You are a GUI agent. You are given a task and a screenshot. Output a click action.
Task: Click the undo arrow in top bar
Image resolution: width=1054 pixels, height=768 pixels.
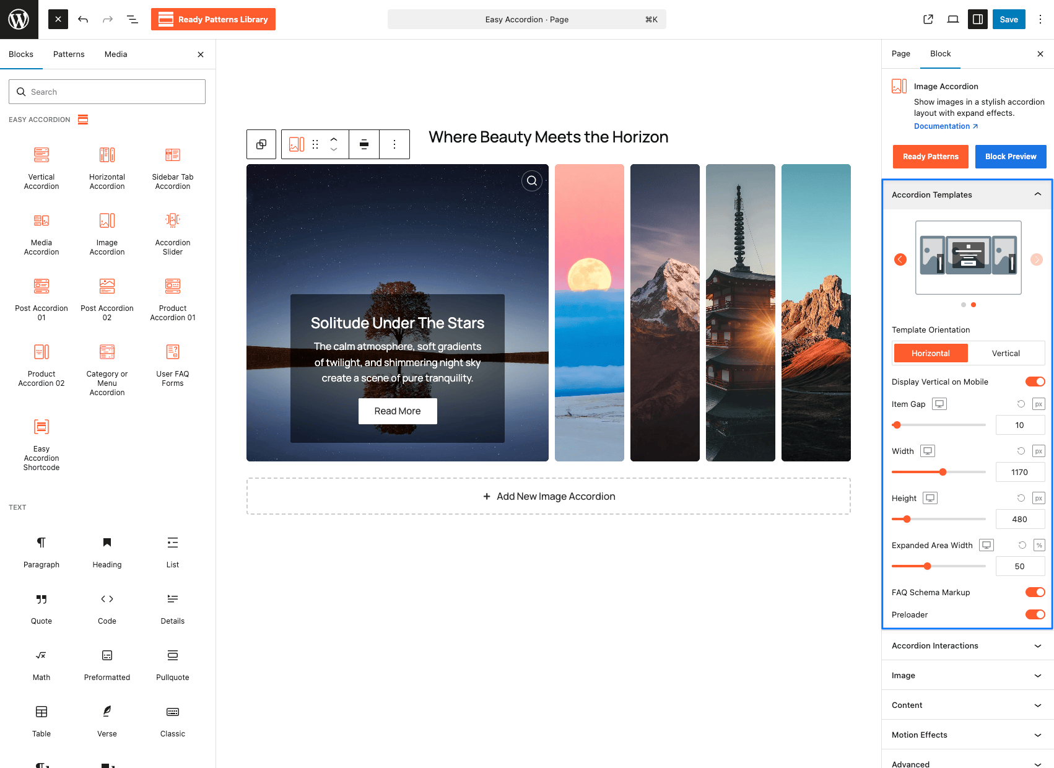[83, 19]
